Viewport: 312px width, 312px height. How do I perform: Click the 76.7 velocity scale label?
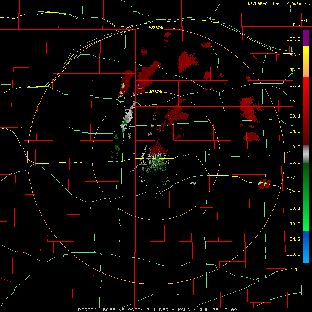pos(295,70)
